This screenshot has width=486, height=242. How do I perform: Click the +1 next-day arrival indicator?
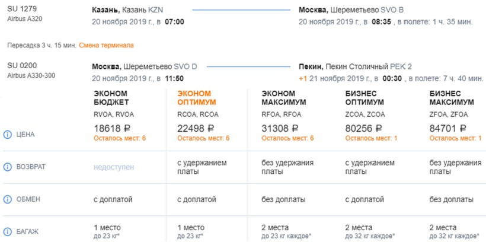[303, 78]
